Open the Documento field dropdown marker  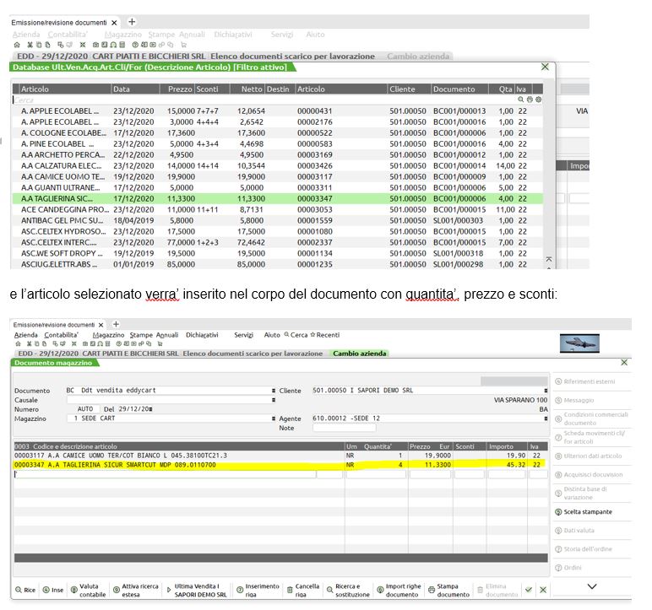pyautogui.click(x=274, y=391)
